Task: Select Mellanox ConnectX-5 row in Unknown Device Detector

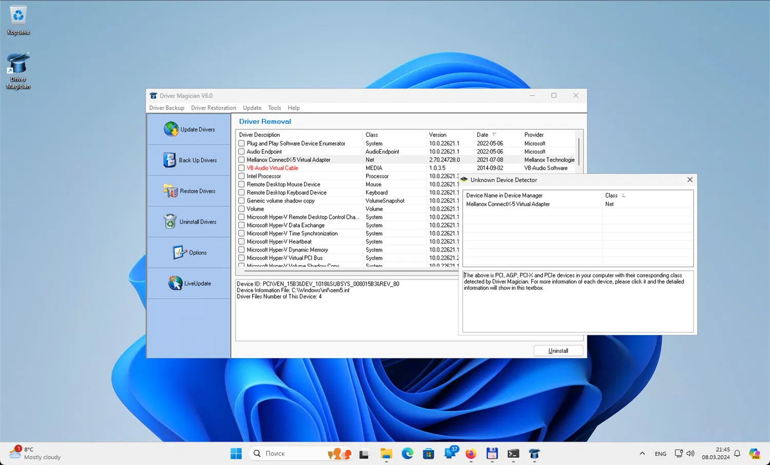Action: tap(508, 204)
